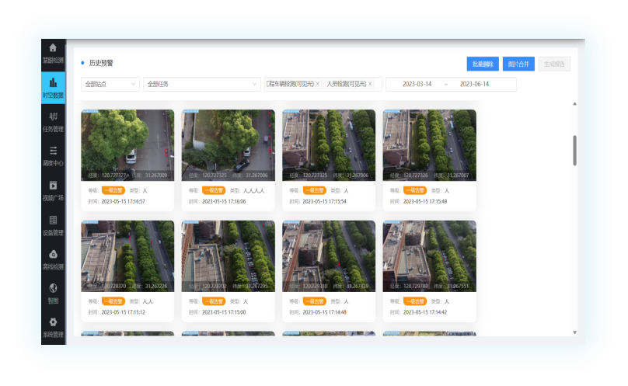
Task: Click 一级告警 badge on the 17:16:57 card
Action: tap(113, 190)
